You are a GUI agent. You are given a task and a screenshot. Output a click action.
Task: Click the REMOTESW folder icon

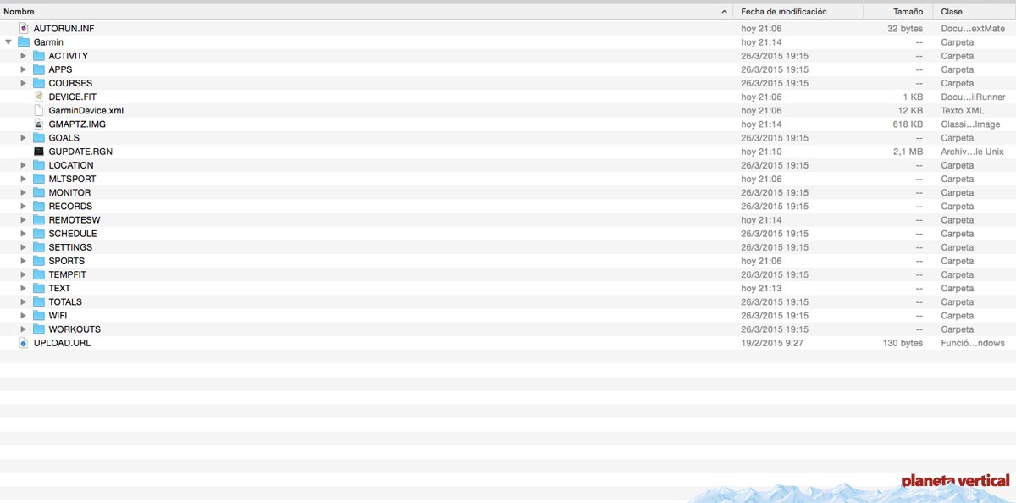[x=39, y=219]
